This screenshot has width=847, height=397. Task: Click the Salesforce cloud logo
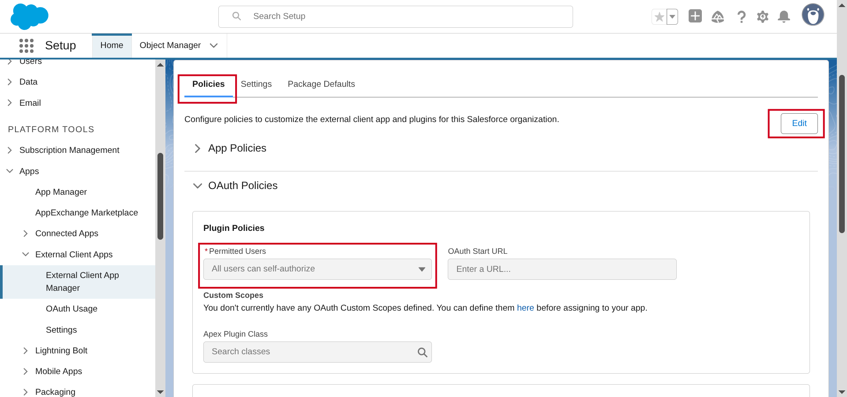tap(29, 16)
